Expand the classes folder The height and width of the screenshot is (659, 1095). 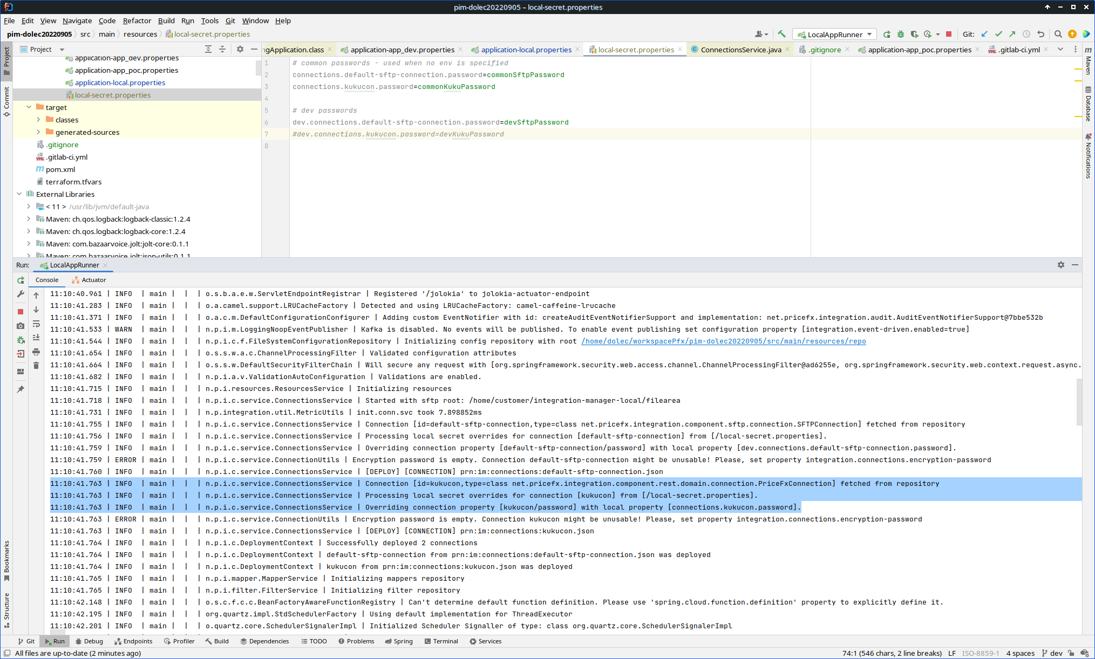pyautogui.click(x=38, y=120)
